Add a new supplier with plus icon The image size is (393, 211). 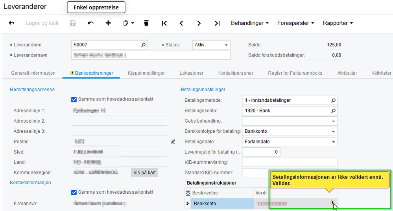(108, 23)
